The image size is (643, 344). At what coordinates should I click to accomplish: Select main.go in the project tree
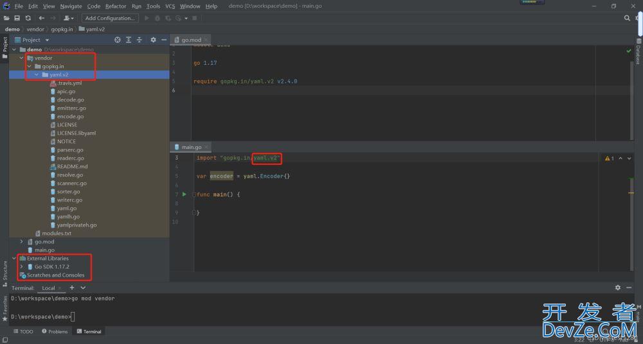click(x=45, y=250)
